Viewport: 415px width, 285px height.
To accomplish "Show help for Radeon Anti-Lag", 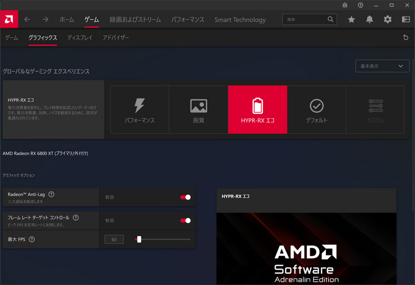I will pyautogui.click(x=51, y=194).
